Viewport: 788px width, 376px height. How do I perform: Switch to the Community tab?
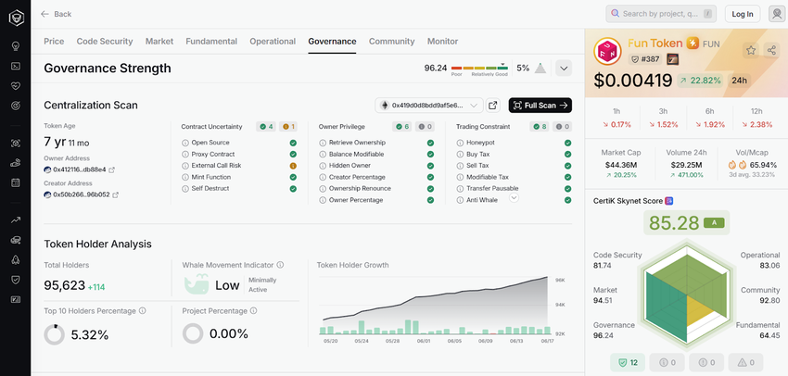point(391,42)
